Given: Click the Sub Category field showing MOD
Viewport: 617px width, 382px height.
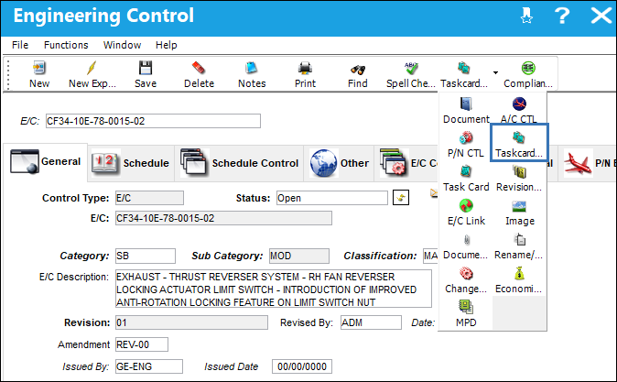Looking at the screenshot, I should (x=299, y=256).
